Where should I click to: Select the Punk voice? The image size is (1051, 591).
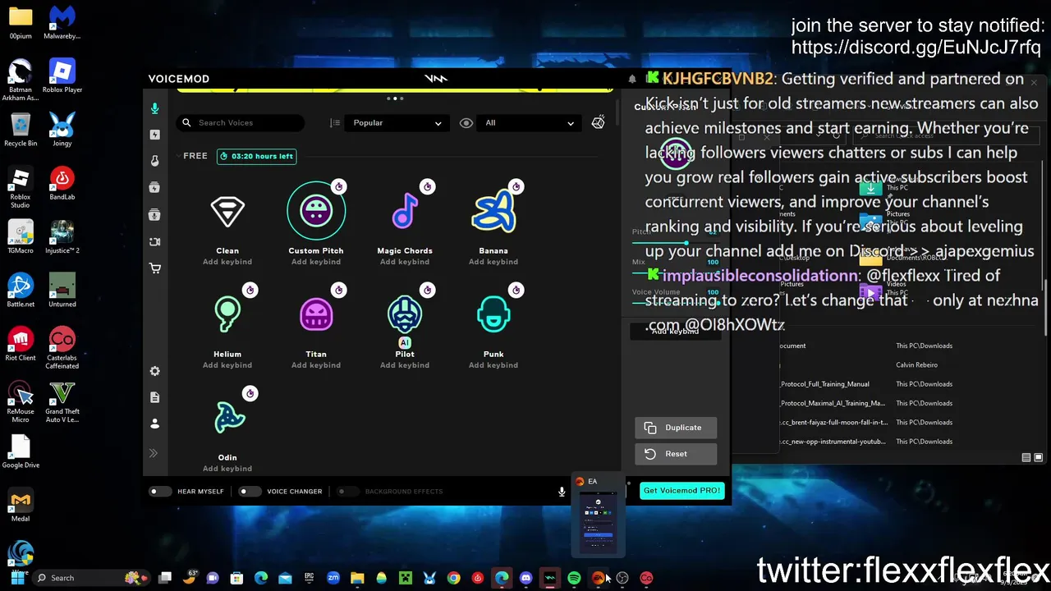[493, 315]
